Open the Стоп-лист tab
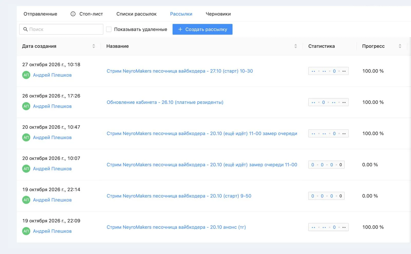This screenshot has height=254, width=411. tap(91, 14)
